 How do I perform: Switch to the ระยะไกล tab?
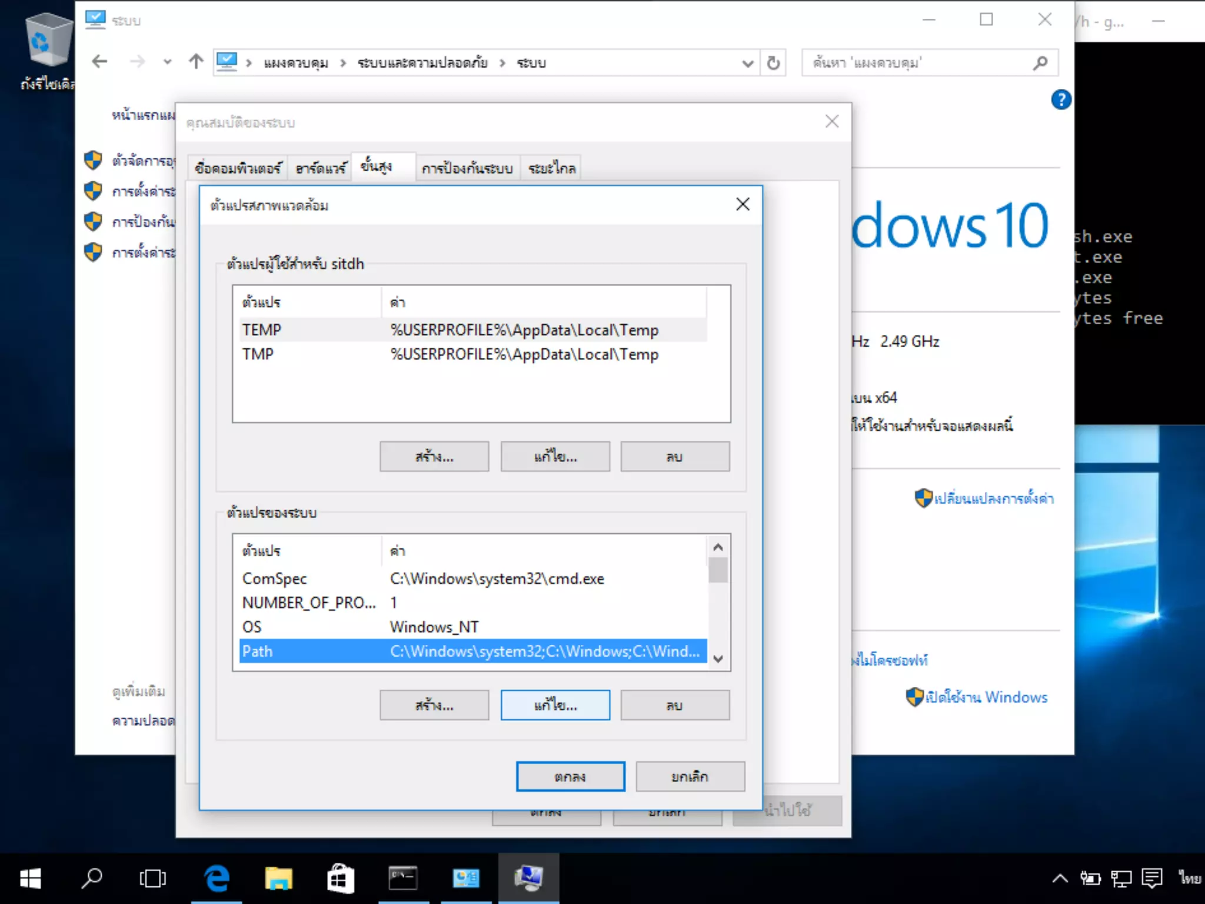point(551,169)
